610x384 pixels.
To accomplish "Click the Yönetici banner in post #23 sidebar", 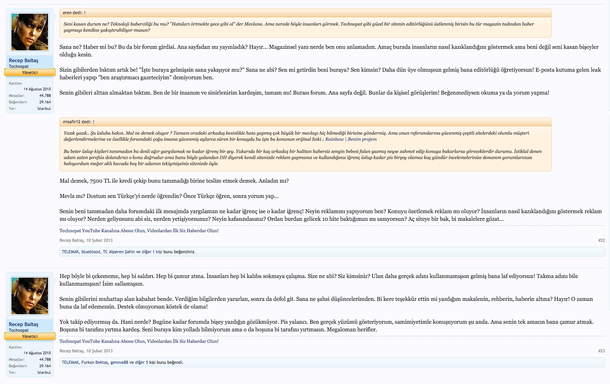I will click(30, 336).
